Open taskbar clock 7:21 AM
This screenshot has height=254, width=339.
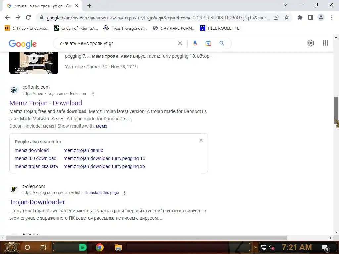tap(297, 247)
